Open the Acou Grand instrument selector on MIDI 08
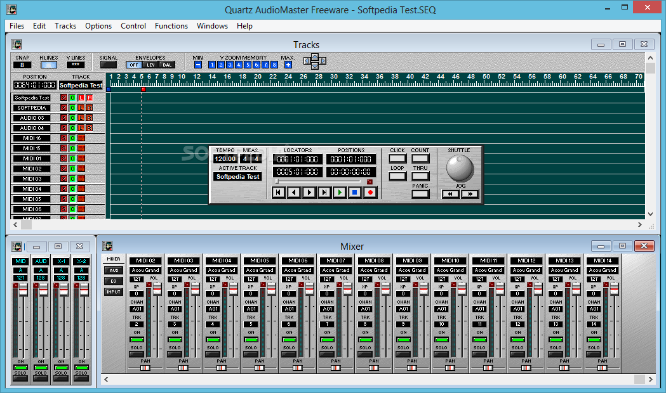This screenshot has width=666, height=393. coord(374,270)
